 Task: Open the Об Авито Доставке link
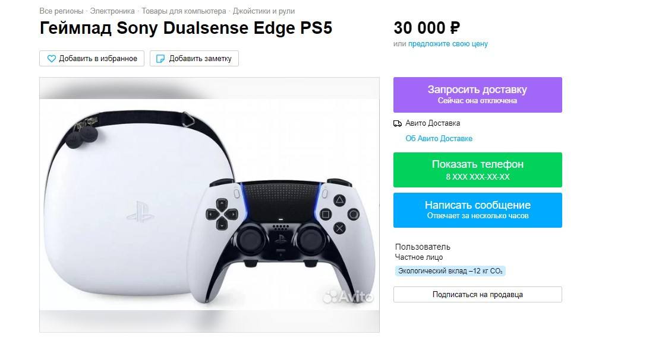click(439, 138)
